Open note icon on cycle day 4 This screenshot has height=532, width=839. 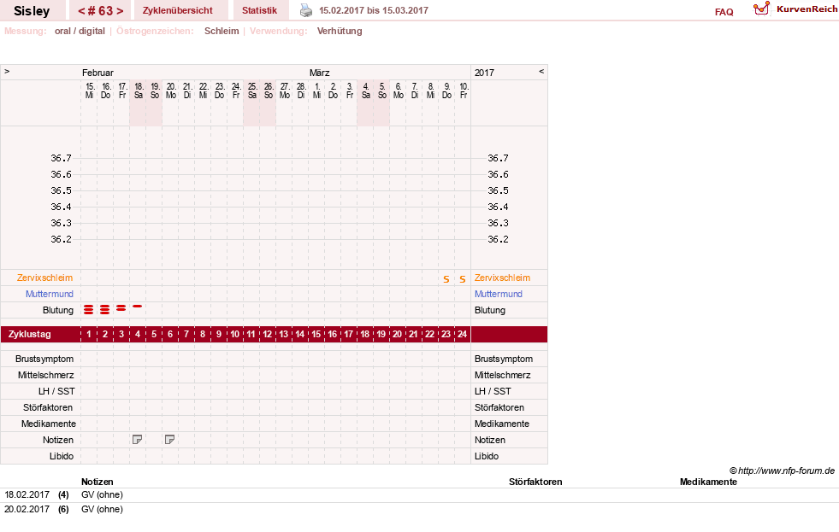(138, 440)
